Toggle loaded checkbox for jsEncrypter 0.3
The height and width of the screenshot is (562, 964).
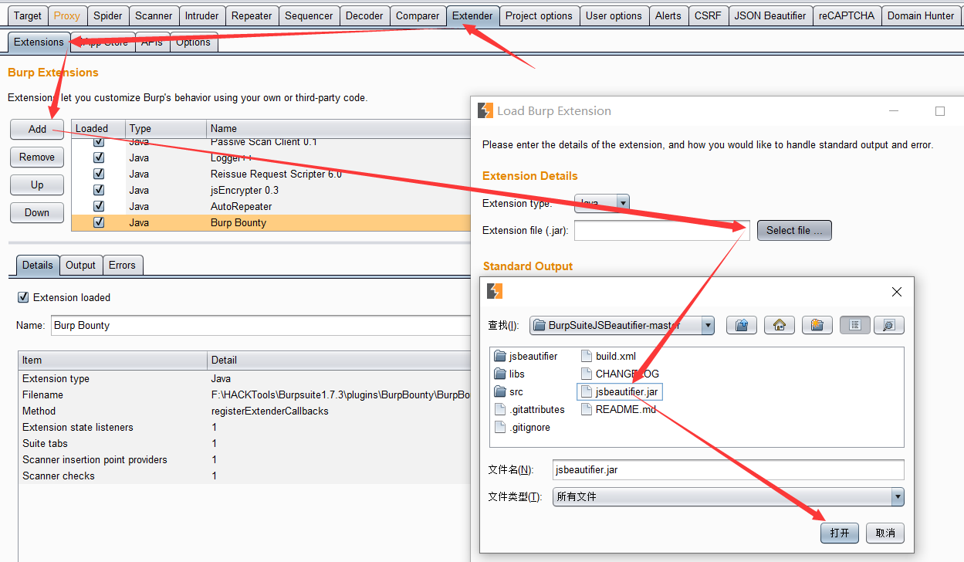click(x=98, y=190)
